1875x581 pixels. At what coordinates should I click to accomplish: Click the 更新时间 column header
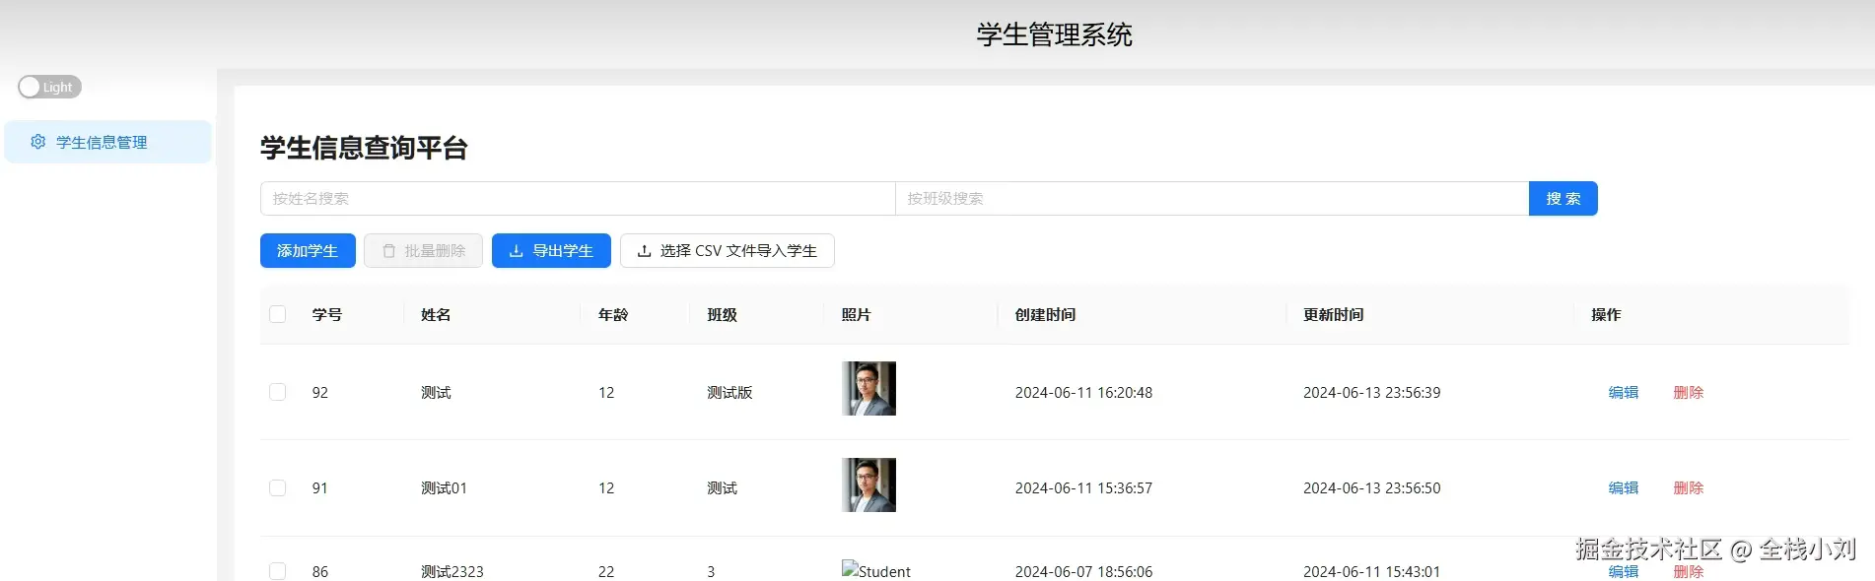point(1334,314)
